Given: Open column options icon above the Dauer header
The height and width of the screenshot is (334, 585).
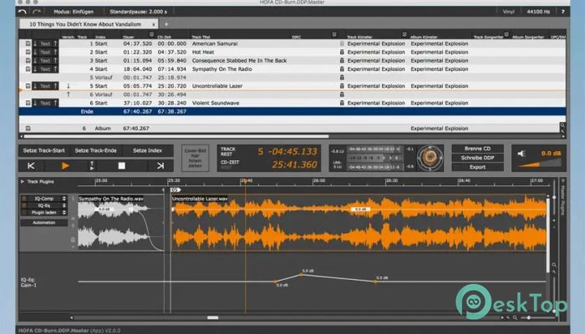Looking at the screenshot, I should [151, 35].
